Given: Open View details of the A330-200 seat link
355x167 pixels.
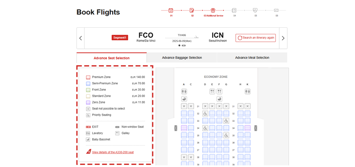Looking at the screenshot, I should pyautogui.click(x=113, y=152).
